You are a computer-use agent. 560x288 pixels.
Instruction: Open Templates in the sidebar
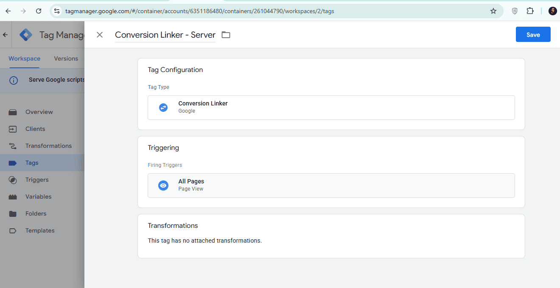tap(42, 230)
